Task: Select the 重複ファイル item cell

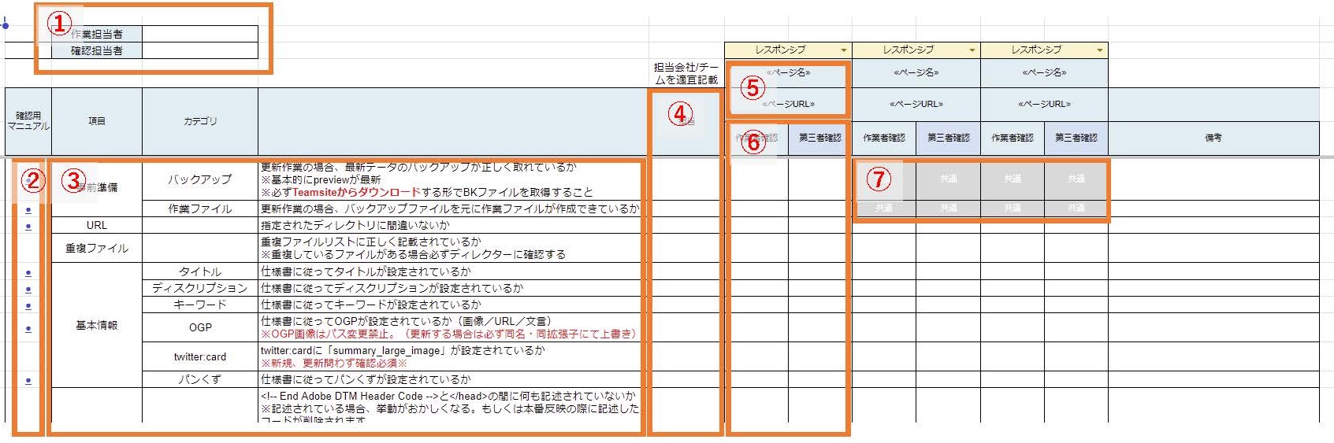Action: 97,248
